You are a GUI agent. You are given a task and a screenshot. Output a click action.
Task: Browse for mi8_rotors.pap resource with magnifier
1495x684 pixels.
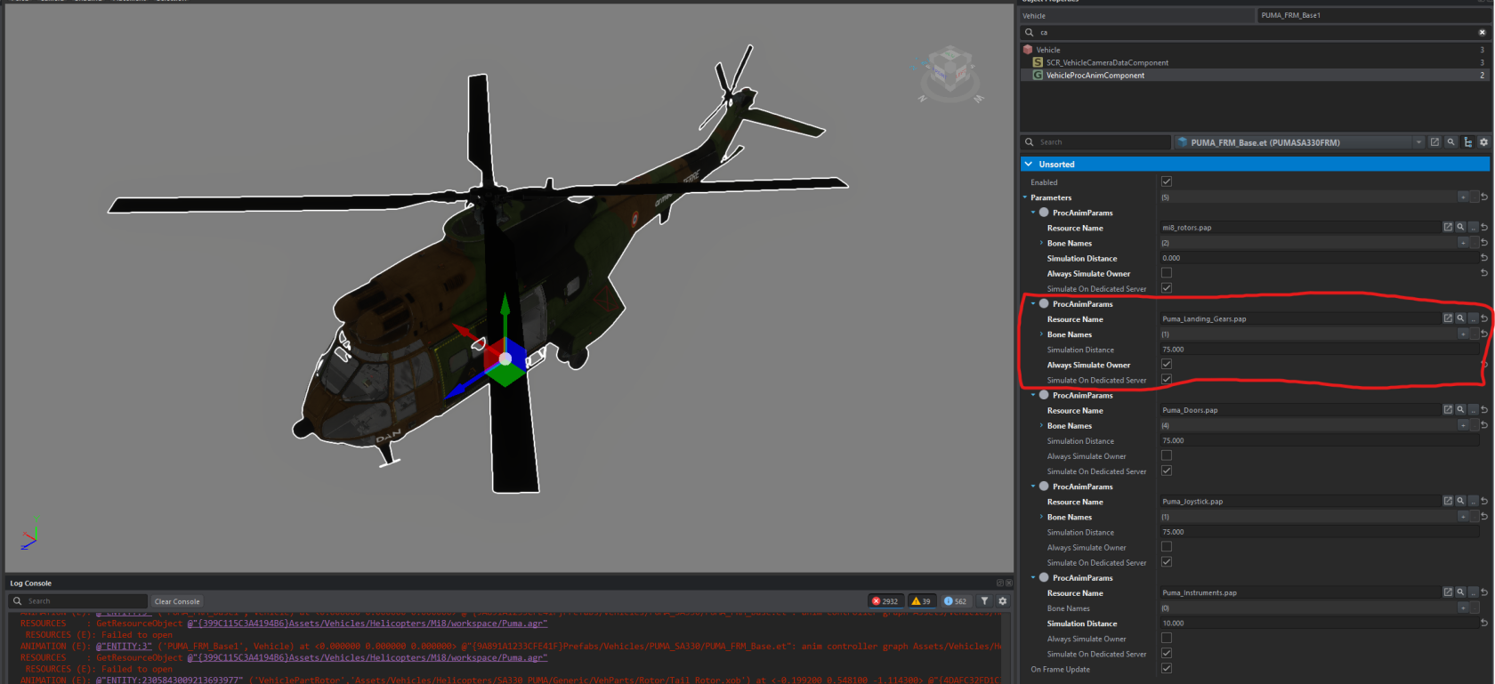point(1460,228)
